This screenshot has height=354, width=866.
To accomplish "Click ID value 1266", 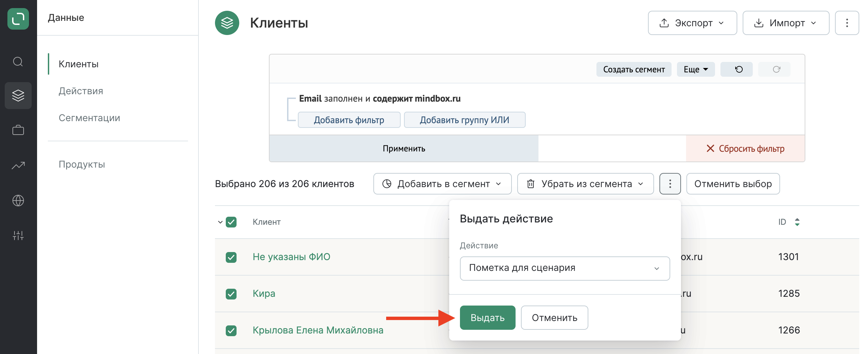I will 789,330.
